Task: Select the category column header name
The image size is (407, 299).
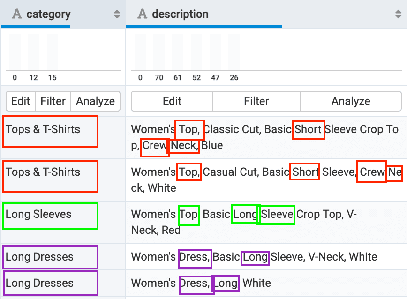Action: click(48, 14)
